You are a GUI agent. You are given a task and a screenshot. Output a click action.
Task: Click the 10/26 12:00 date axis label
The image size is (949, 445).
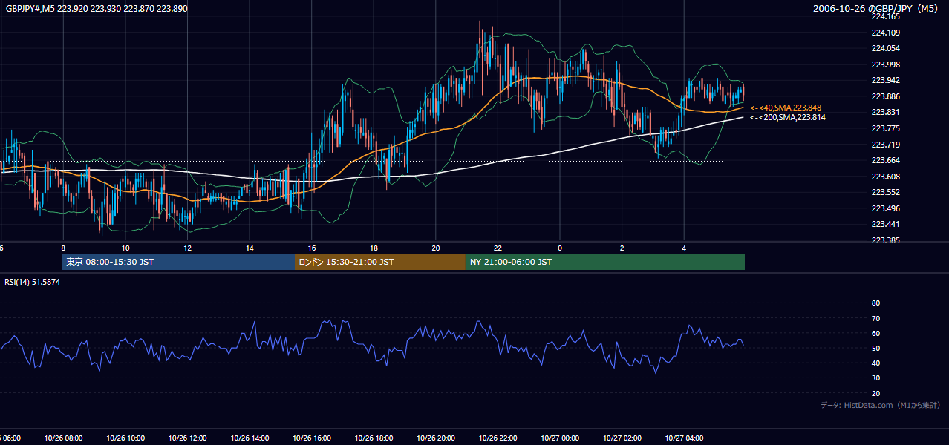pyautogui.click(x=187, y=438)
